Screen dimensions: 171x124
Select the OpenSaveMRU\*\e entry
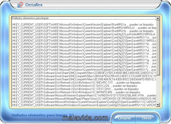84,54
